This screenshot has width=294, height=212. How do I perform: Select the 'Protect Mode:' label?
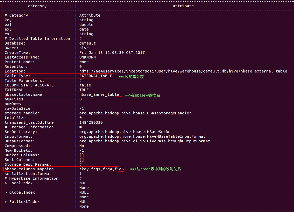coord(20,62)
